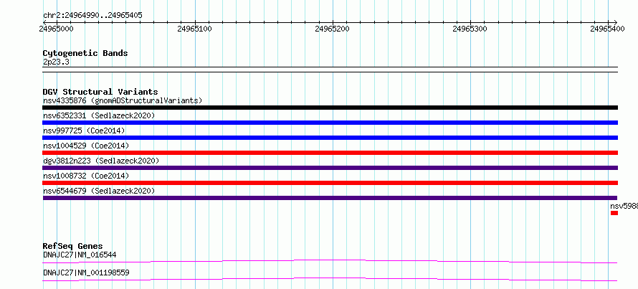This screenshot has width=638, height=289.
Task: Click the blue nsv997725 Coe2014 variant bar
Action: [x=330, y=138]
